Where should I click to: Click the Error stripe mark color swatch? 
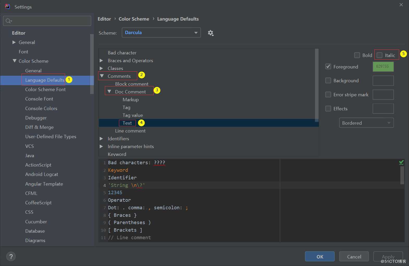[x=383, y=94]
